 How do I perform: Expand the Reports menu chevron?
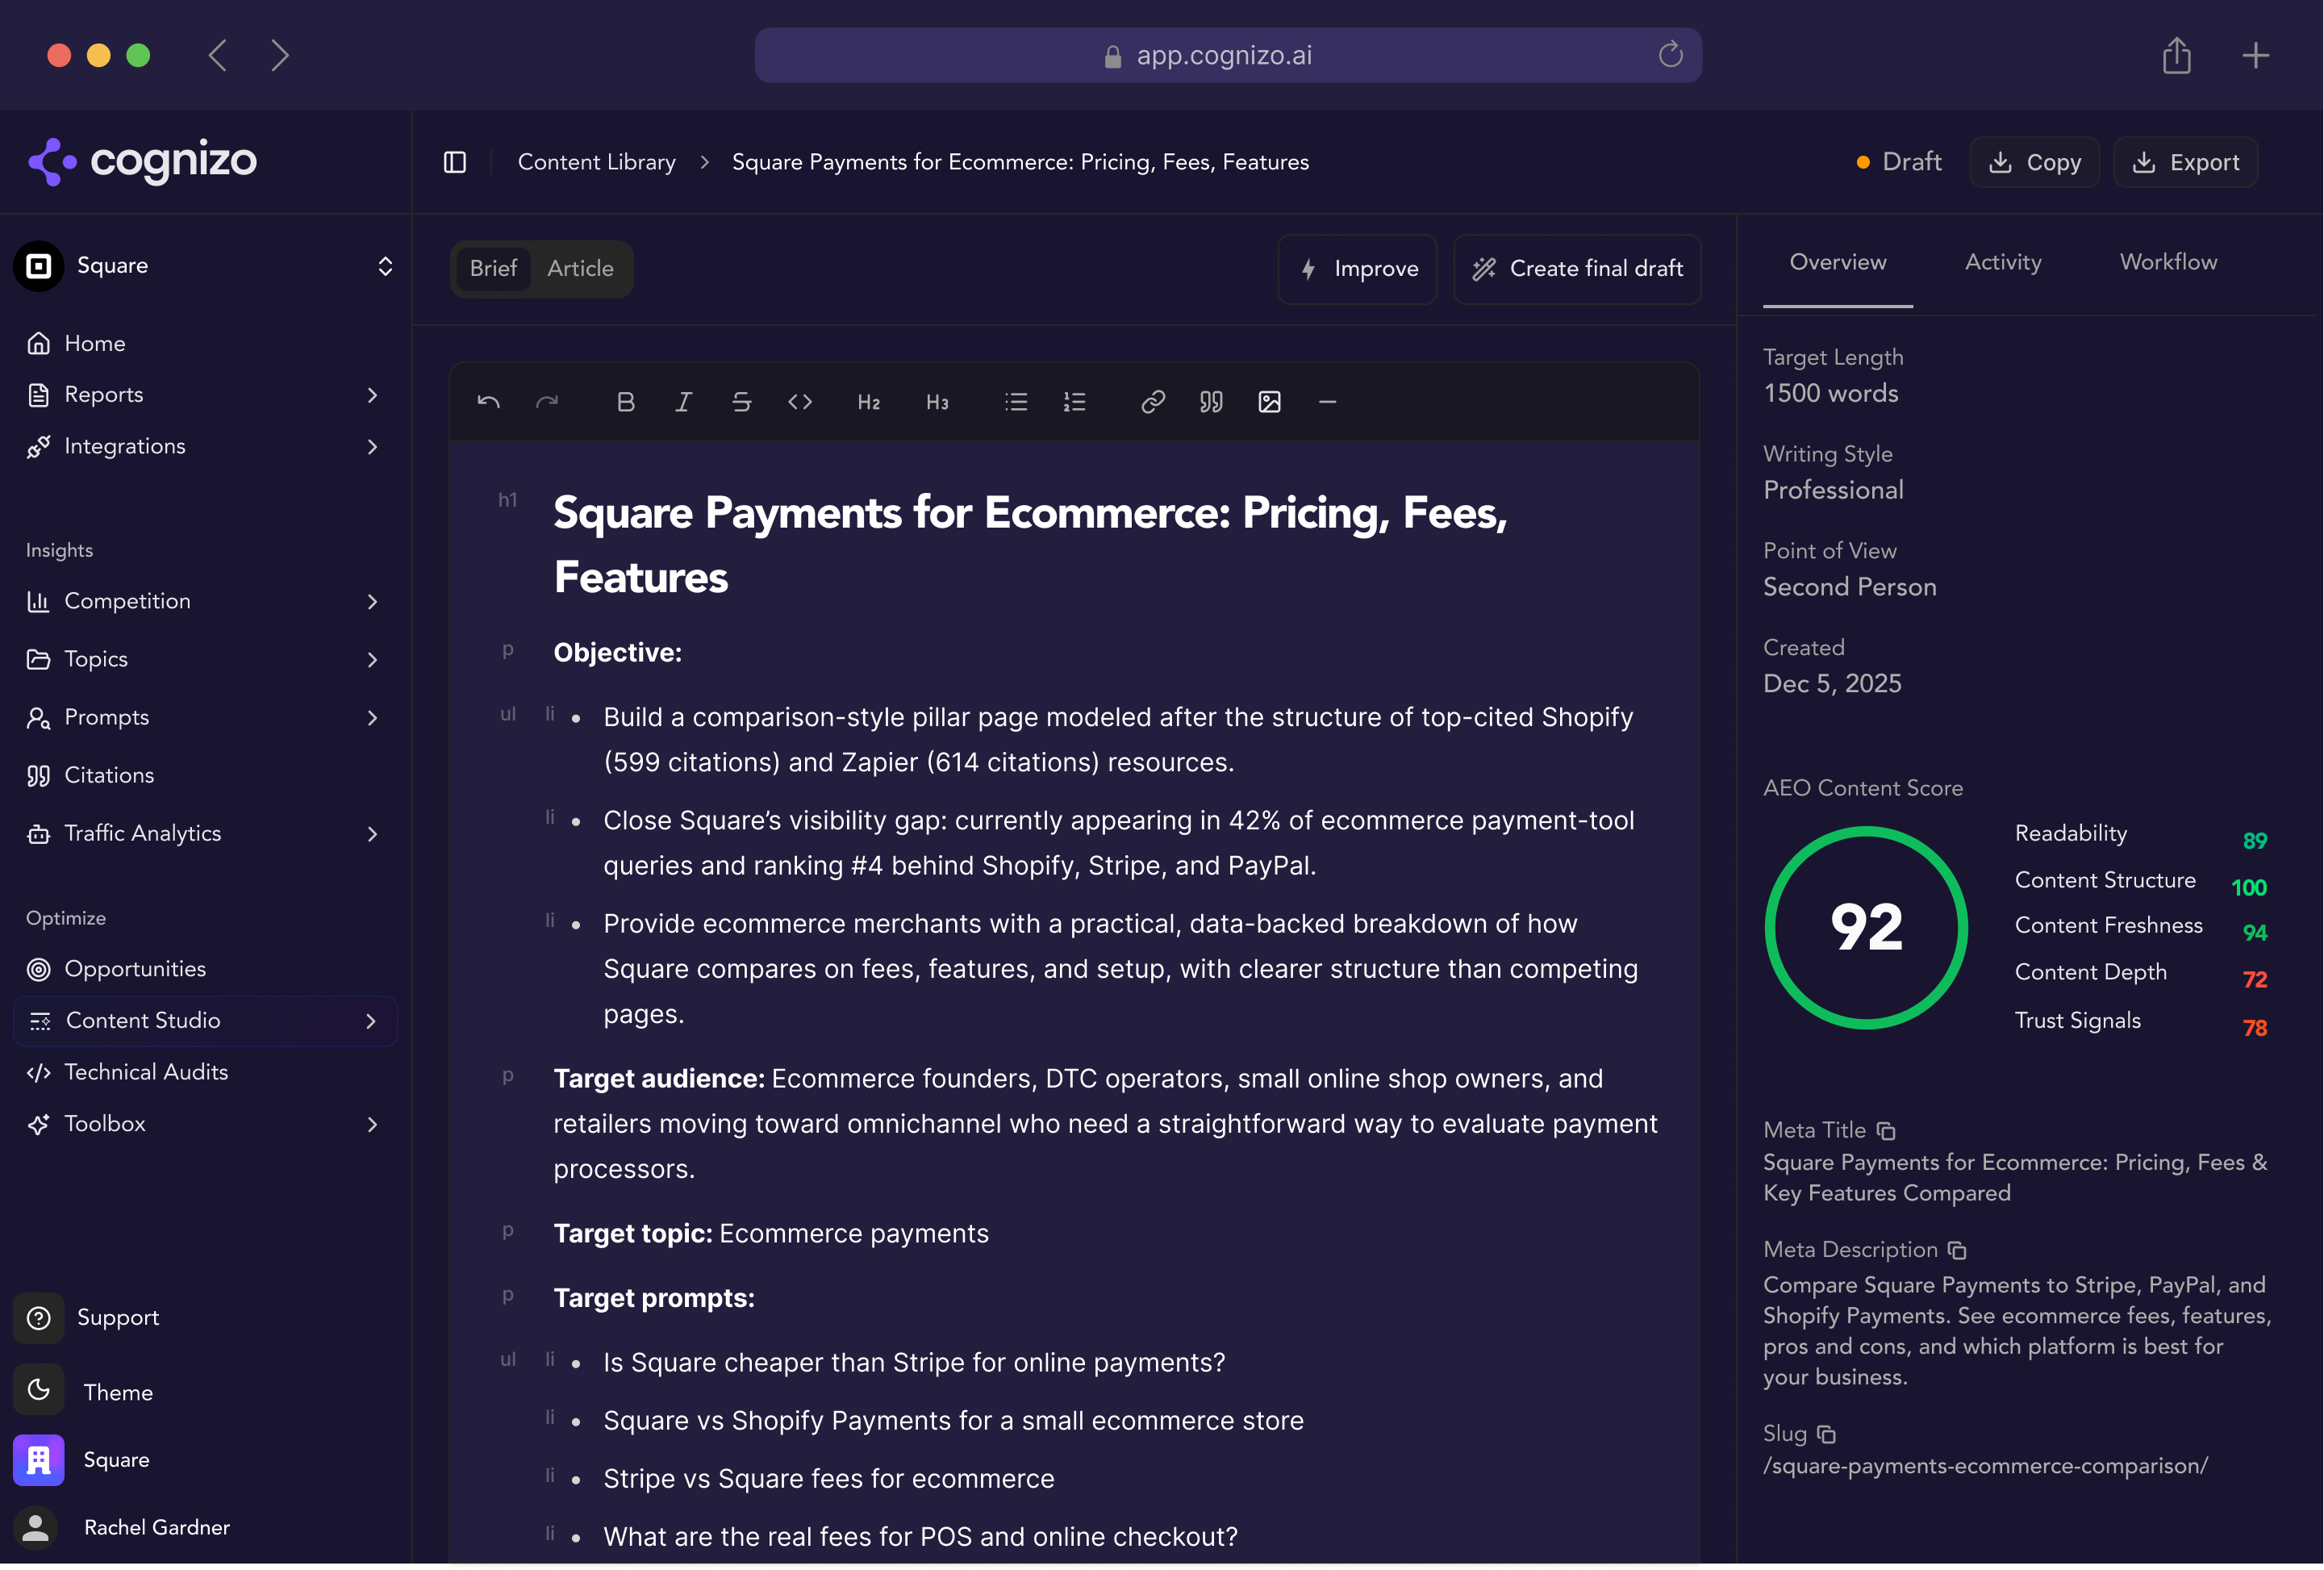372,395
